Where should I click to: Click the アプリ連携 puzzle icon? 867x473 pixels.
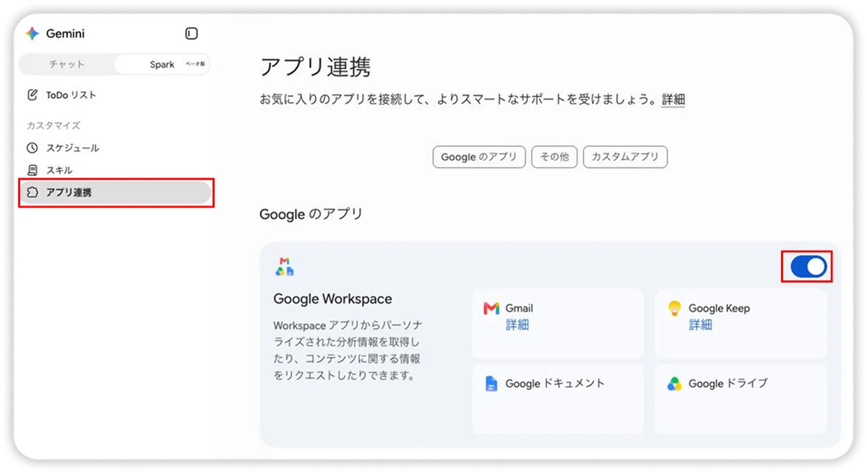pyautogui.click(x=32, y=193)
